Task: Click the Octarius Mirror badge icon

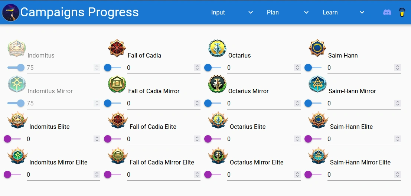Action: pos(217,84)
